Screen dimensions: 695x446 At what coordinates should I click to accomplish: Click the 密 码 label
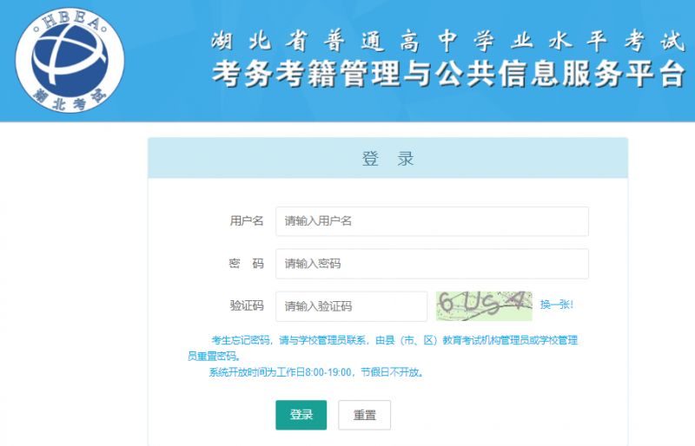click(247, 263)
